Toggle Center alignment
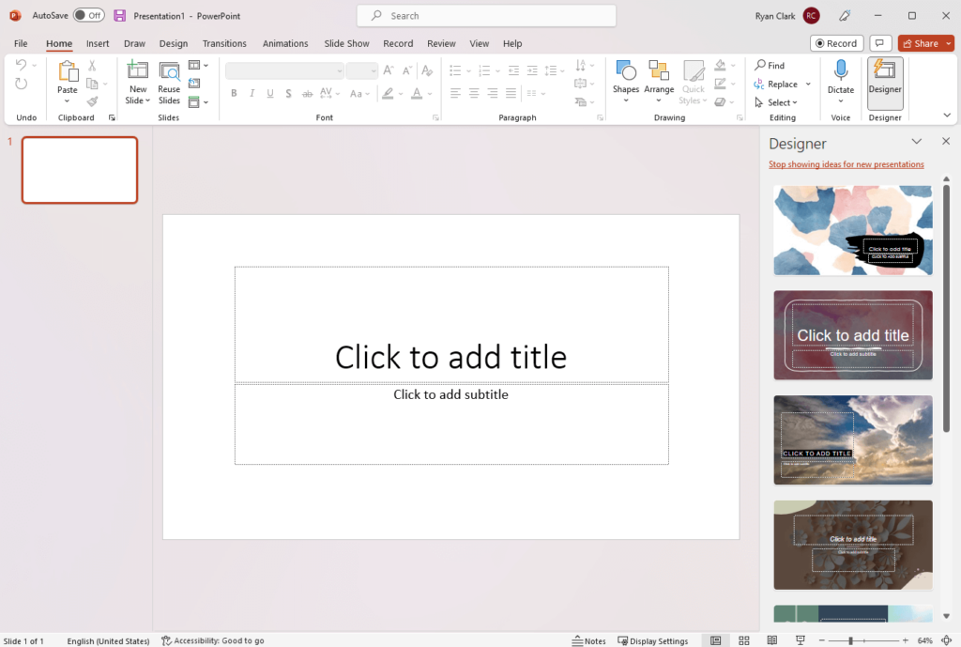 pos(474,93)
